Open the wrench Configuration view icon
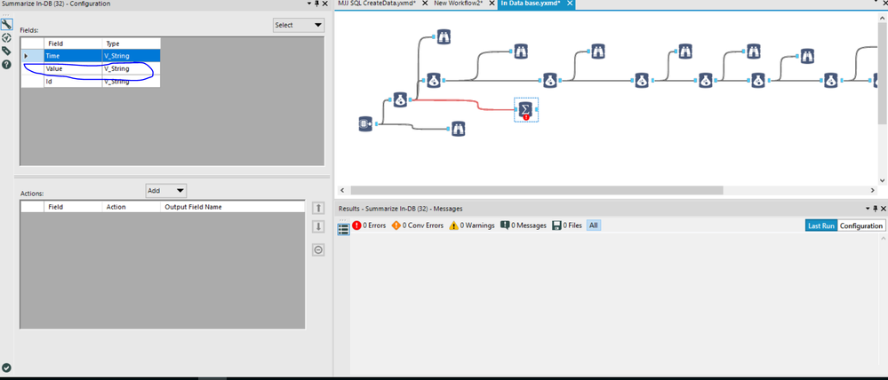Viewport: 888px width, 380px height. [6, 24]
